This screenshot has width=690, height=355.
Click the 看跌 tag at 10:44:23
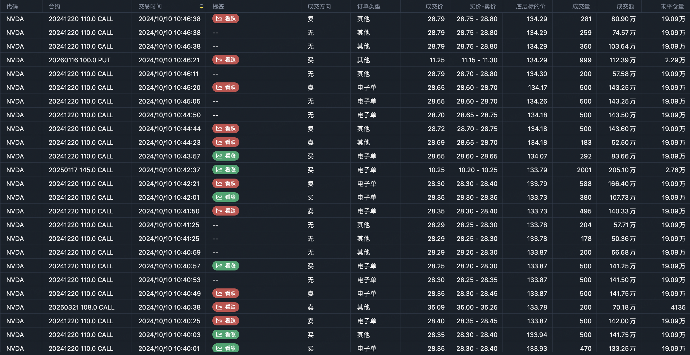click(226, 142)
